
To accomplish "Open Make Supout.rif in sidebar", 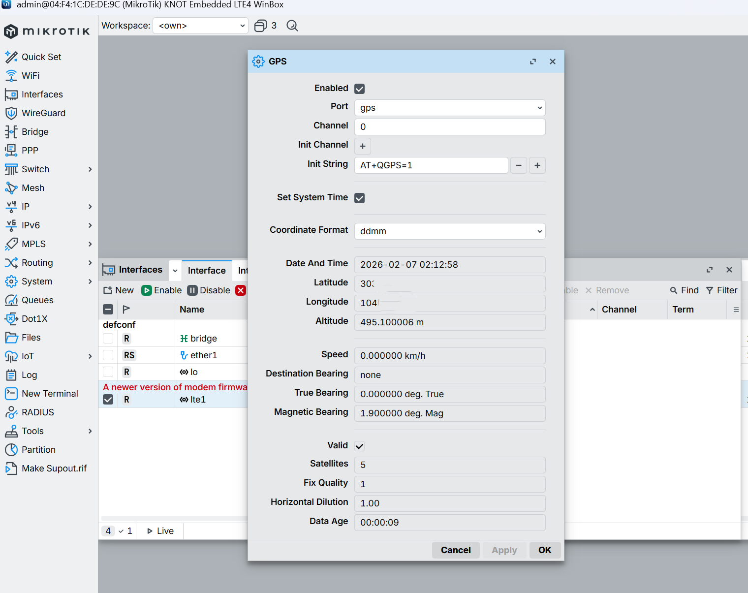I will (54, 468).
